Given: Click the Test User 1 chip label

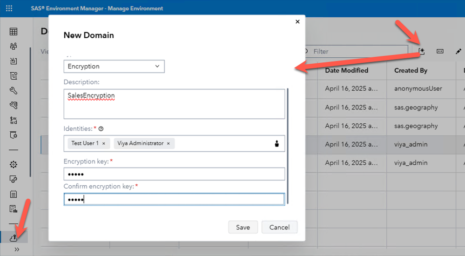Looking at the screenshot, I should coord(85,143).
